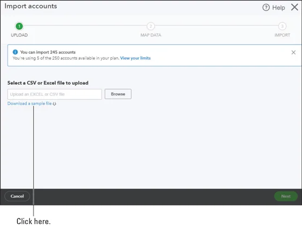Dismiss the account limits info banner
Viewport: 302px width, 226px height.
pos(293,52)
